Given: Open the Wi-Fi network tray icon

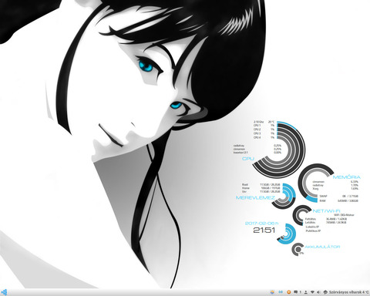Looking at the screenshot, I should [x=312, y=292].
